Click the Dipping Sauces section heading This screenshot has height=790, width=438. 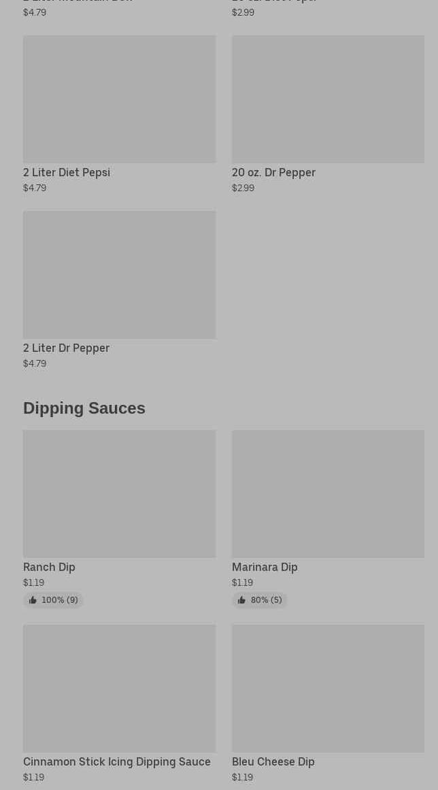point(84,408)
